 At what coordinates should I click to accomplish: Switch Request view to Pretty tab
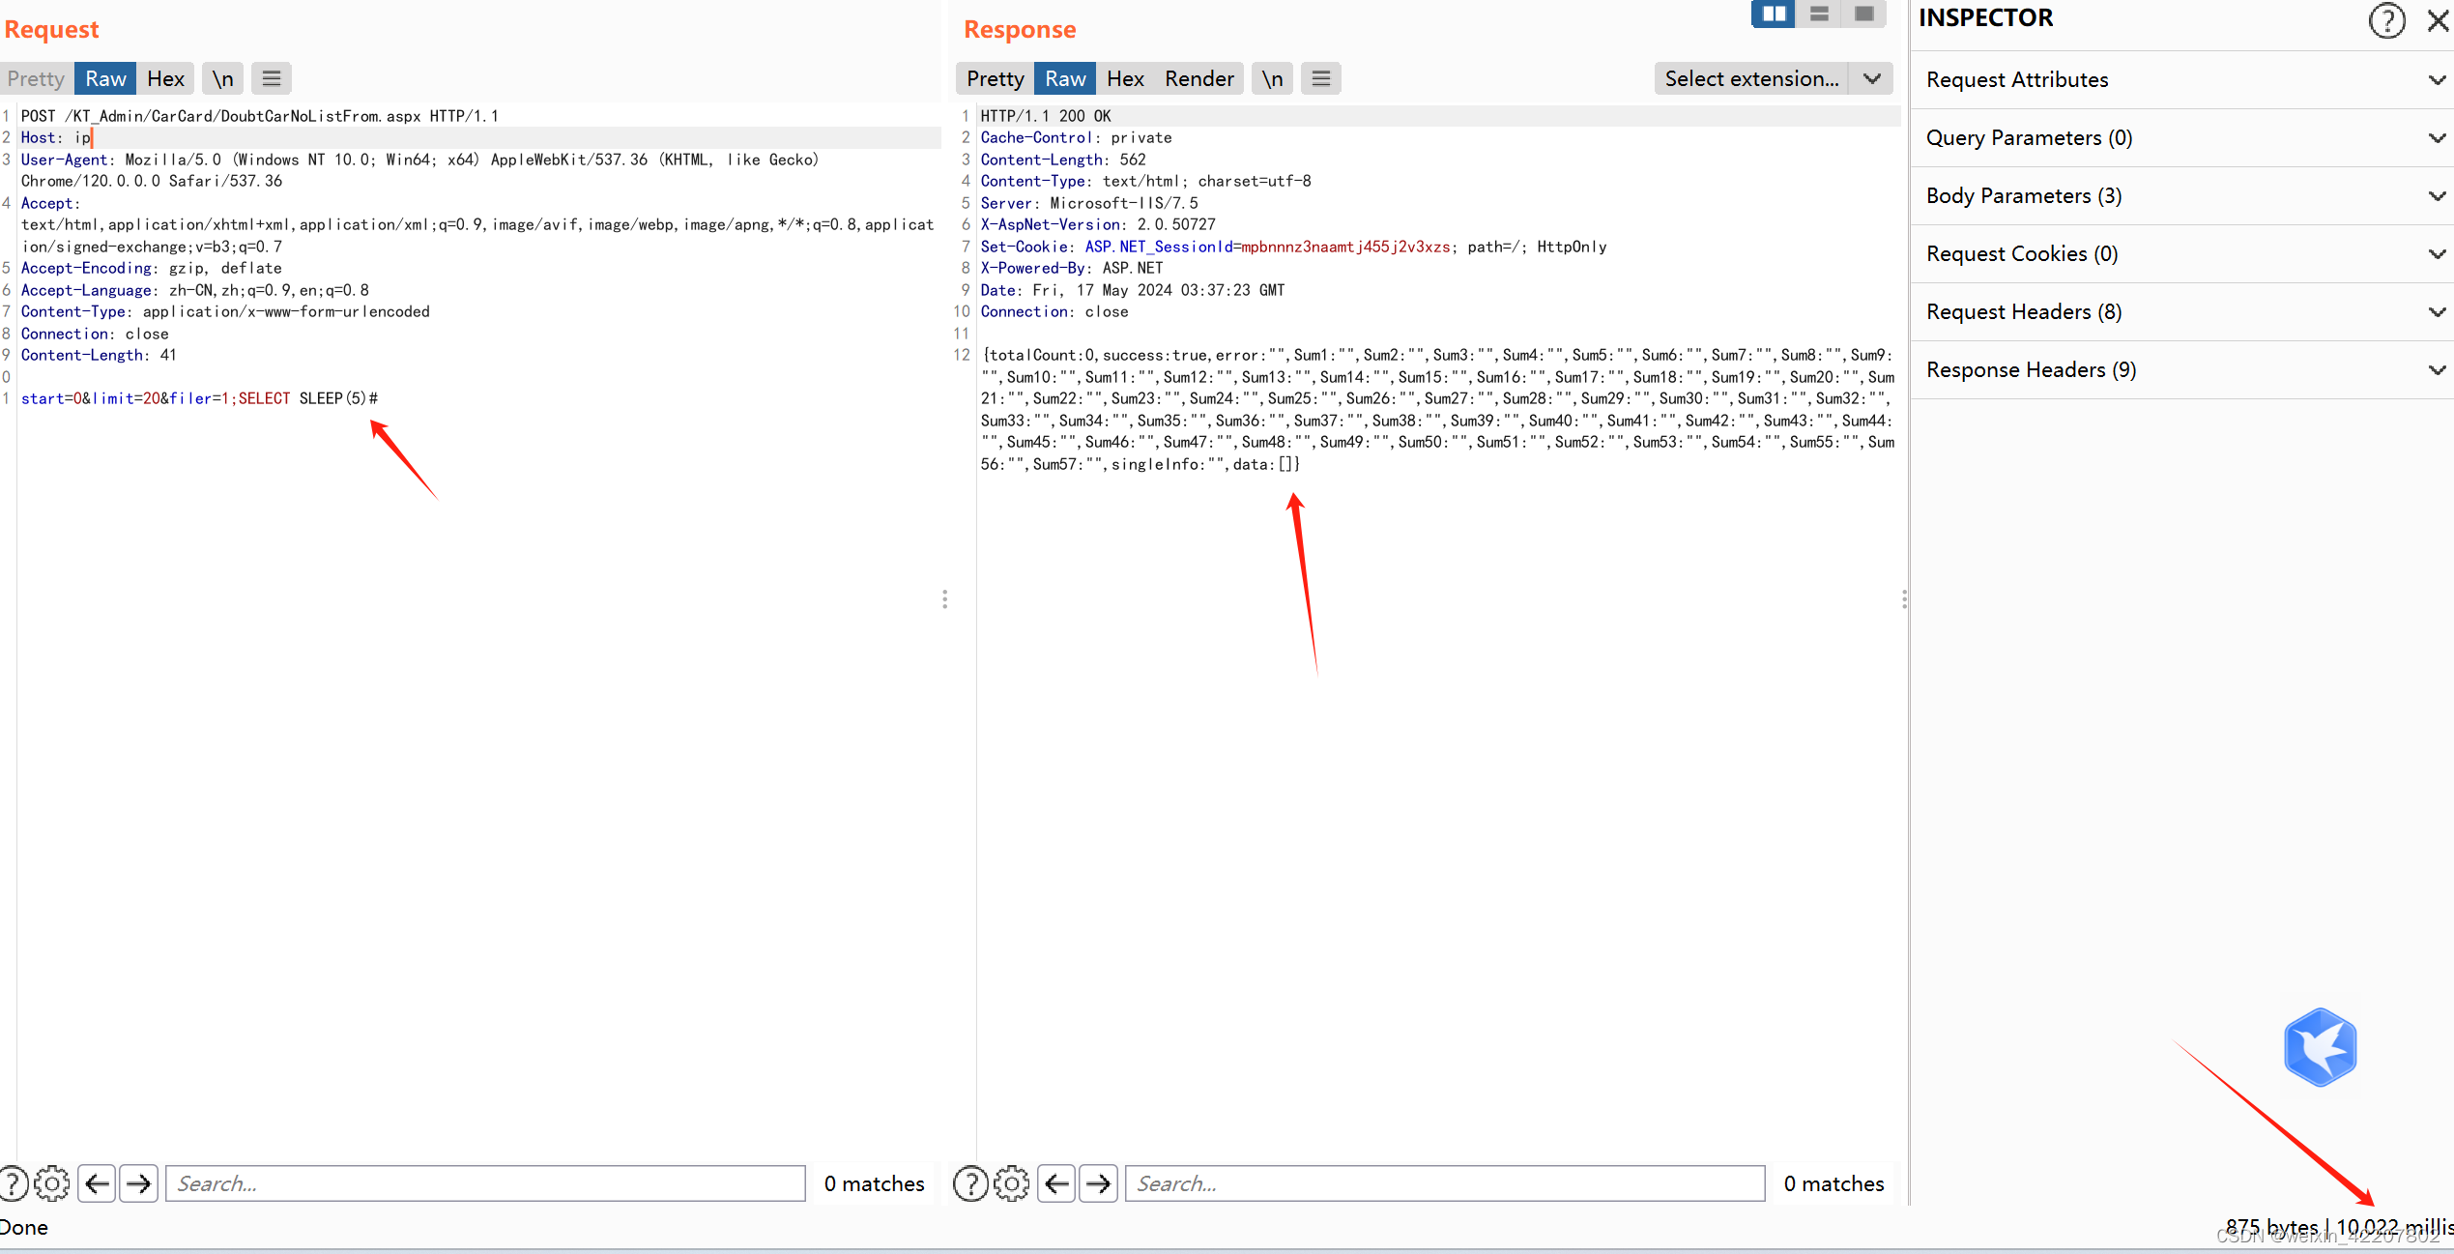click(36, 78)
